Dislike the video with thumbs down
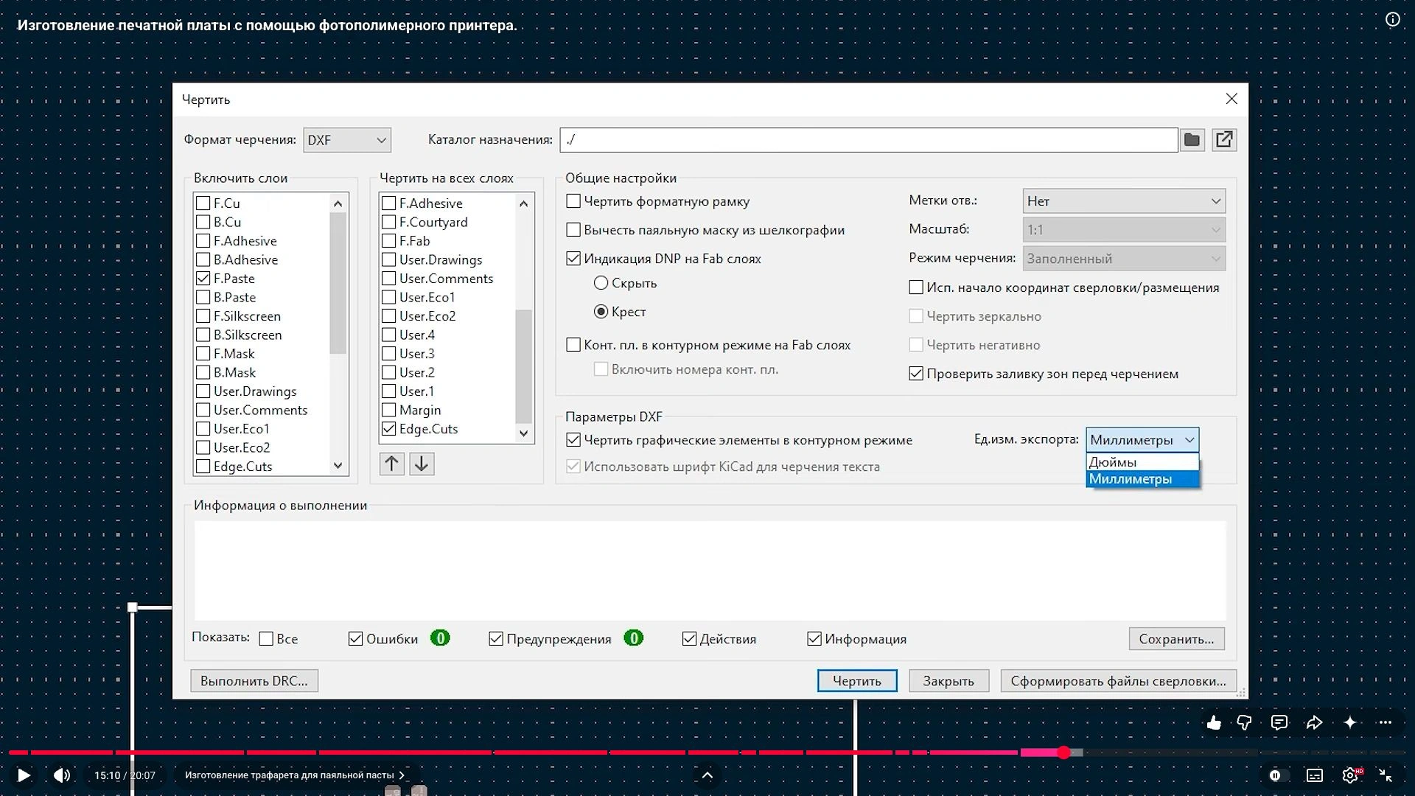Screen dimensions: 1415x796 pos(1244,722)
